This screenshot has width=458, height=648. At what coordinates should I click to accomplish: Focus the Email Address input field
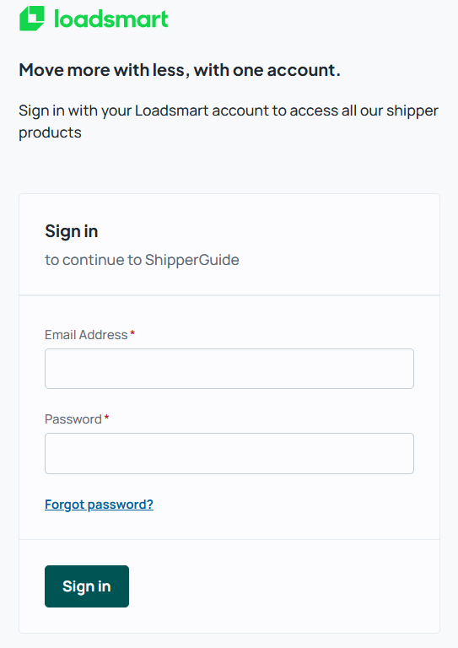229,369
